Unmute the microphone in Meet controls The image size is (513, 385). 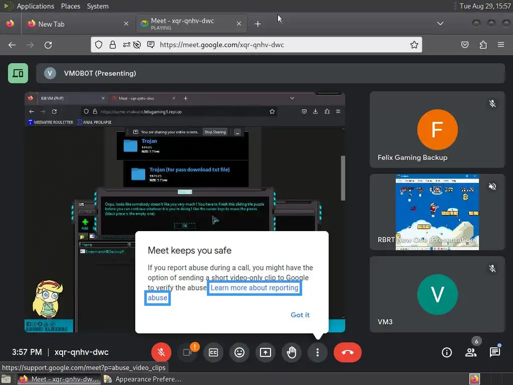(x=161, y=352)
